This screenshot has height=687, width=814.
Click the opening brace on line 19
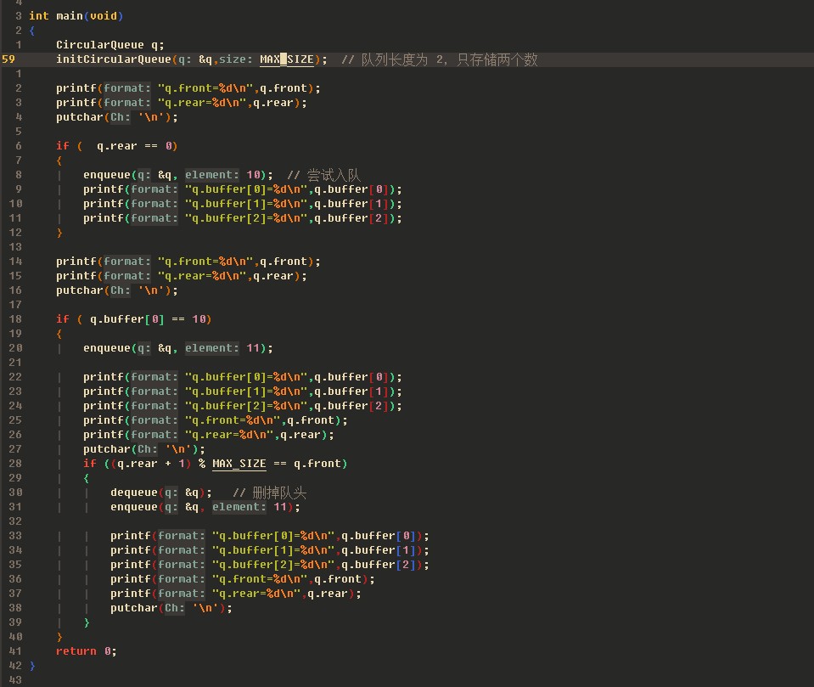[59, 334]
